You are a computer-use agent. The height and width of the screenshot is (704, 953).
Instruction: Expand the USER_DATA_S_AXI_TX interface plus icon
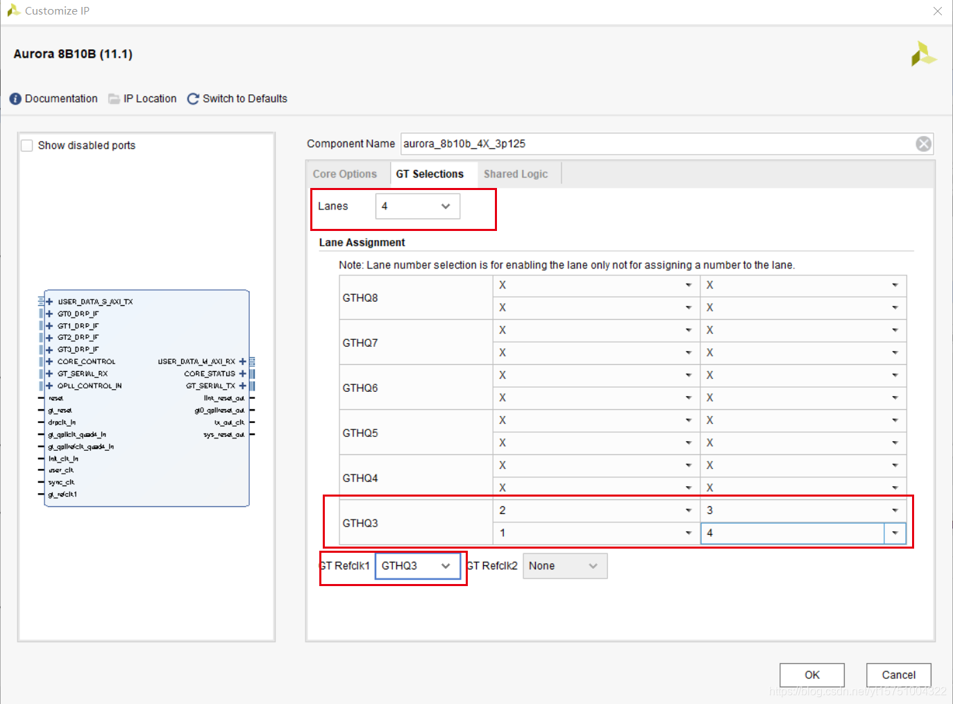coord(49,302)
